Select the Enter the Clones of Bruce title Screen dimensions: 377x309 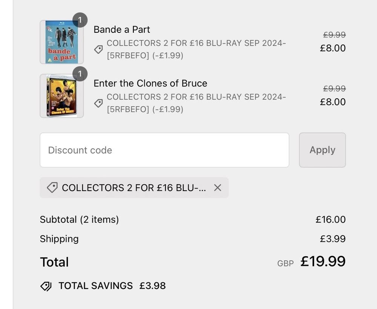(150, 83)
